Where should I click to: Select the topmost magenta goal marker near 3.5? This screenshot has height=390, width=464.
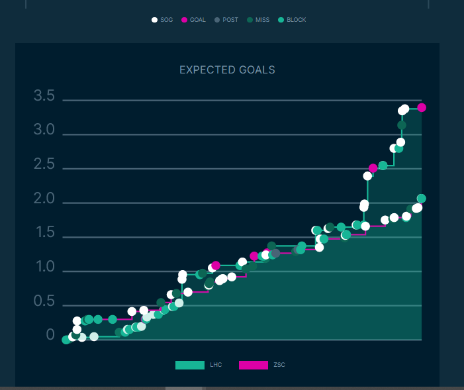[x=422, y=107]
